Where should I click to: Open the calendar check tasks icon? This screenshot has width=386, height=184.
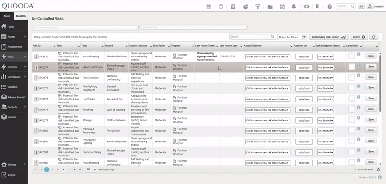point(282,7)
